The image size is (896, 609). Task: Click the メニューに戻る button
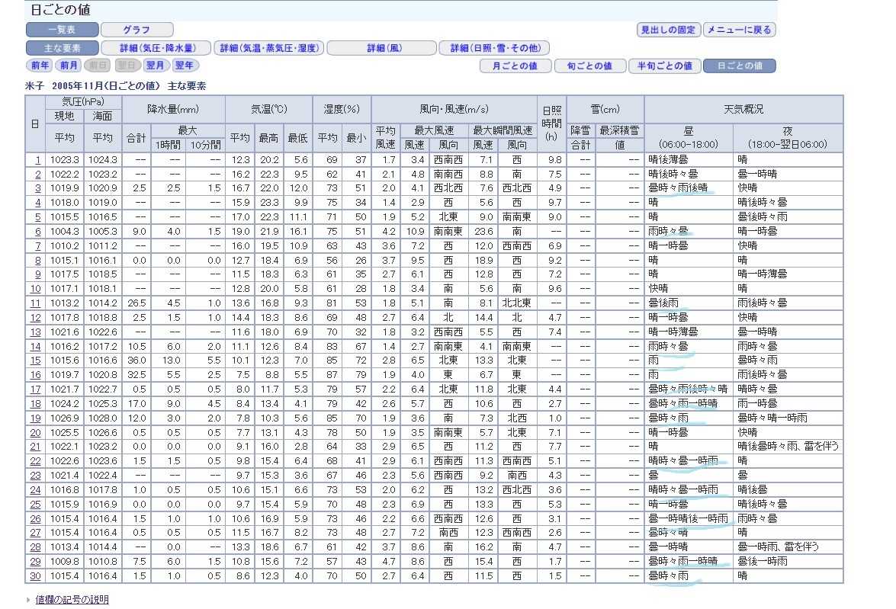(x=739, y=30)
